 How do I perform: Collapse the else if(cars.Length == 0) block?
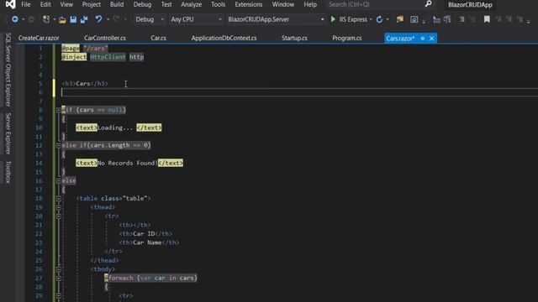59,145
